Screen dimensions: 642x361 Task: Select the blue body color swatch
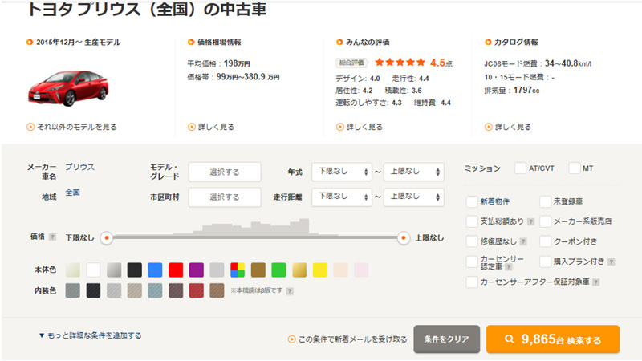pyautogui.click(x=155, y=270)
